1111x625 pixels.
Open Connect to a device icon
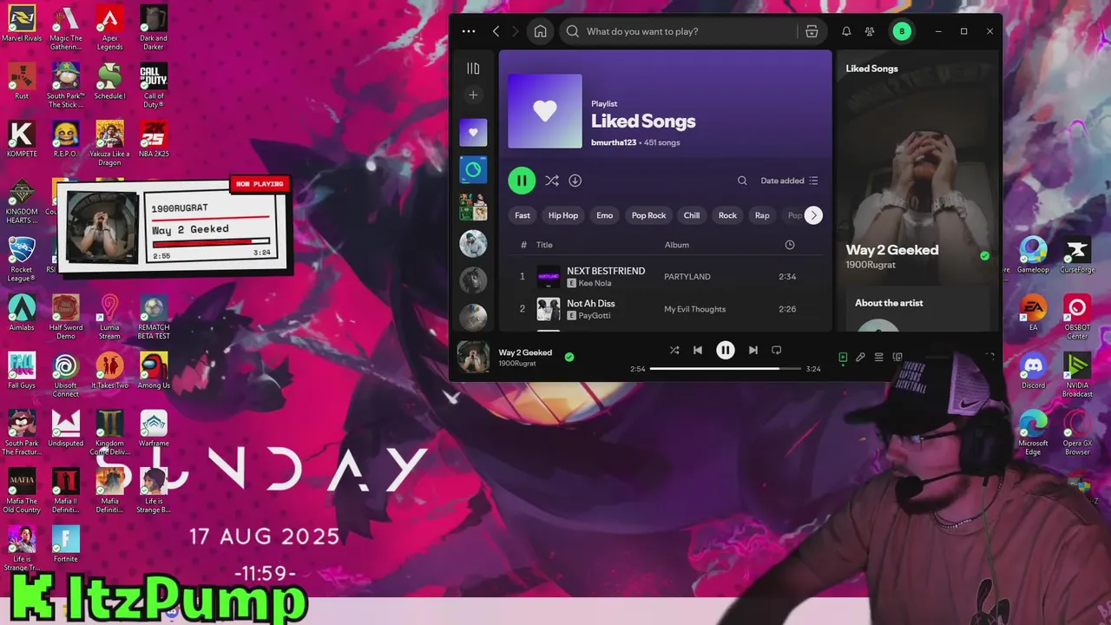coord(897,357)
